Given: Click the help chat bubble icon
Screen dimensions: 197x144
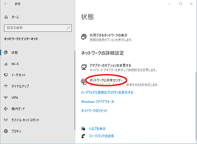Looking at the screenshot, I should point(83,129).
